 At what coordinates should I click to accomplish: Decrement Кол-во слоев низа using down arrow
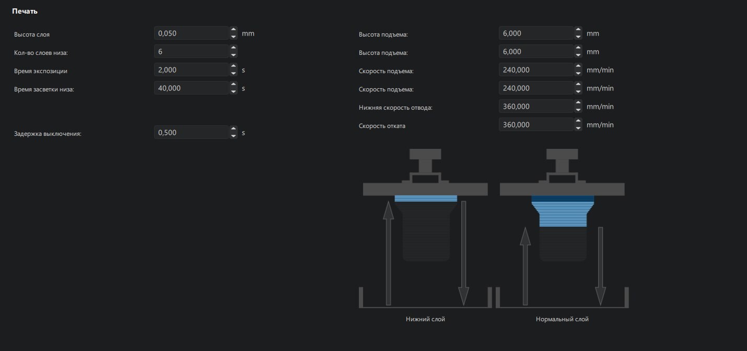pos(234,55)
